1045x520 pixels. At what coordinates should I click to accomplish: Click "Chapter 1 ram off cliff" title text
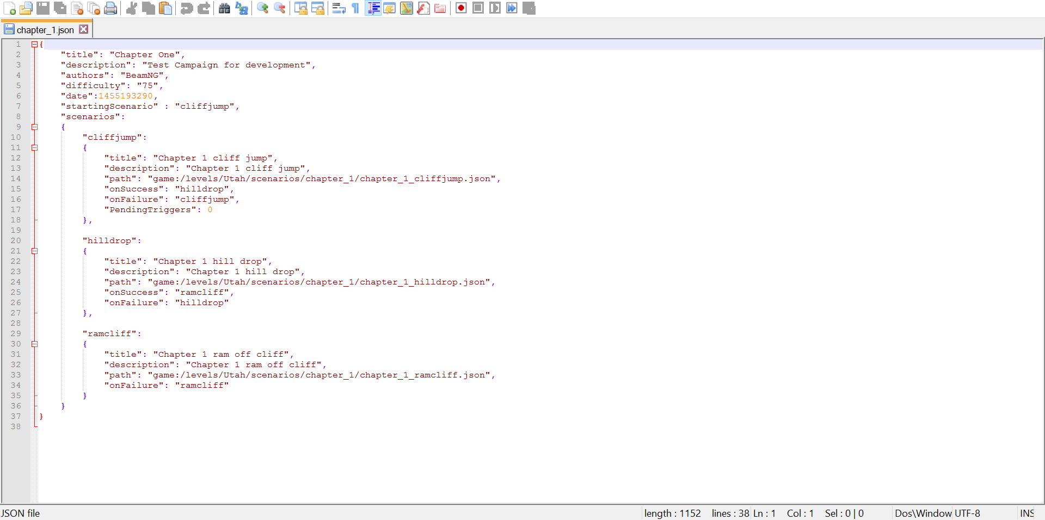(221, 354)
